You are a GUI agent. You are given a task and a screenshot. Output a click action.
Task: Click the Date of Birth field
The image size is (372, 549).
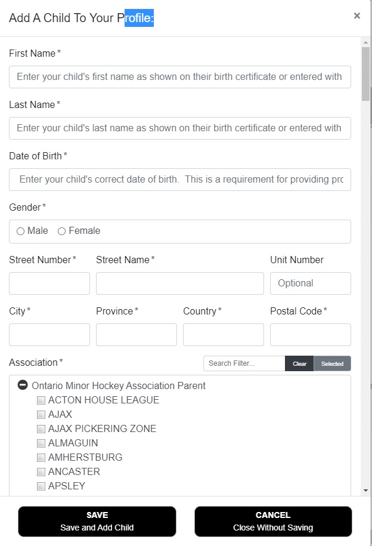pos(179,180)
